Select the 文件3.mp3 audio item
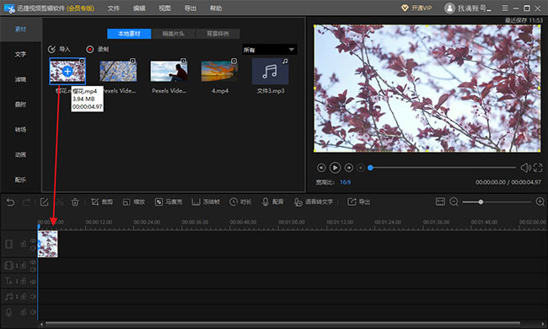The width and height of the screenshot is (548, 329). pyautogui.click(x=270, y=71)
